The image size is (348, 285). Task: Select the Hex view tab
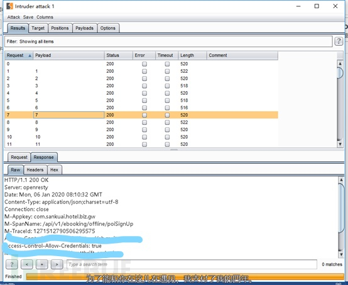[54, 169]
